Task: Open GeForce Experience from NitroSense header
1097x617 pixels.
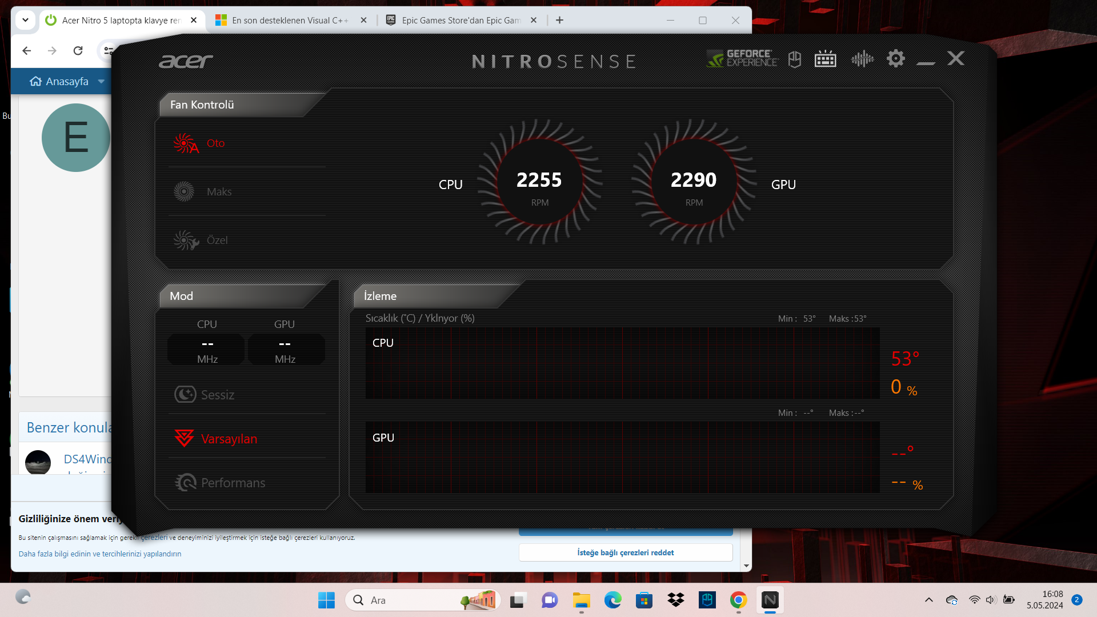Action: [742, 58]
